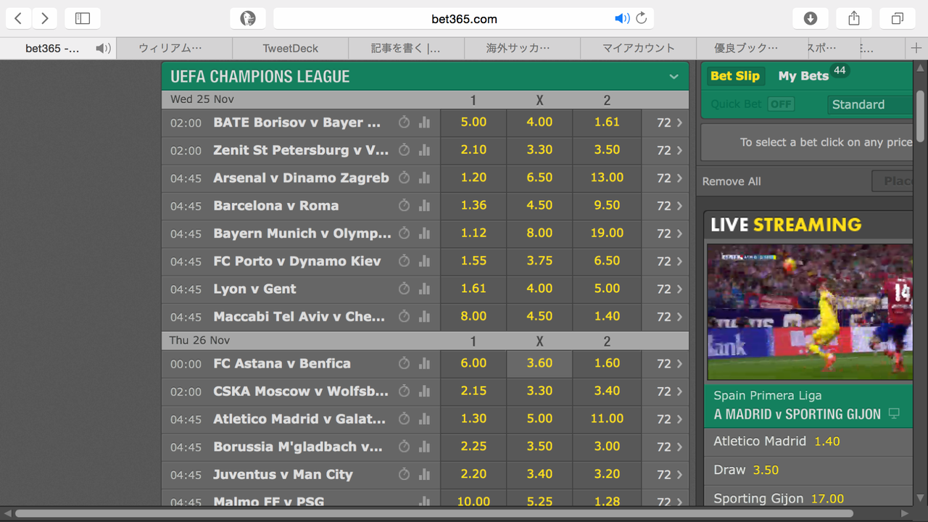
Task: Open live stream video thumbnail
Action: click(810, 312)
